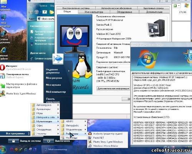Click Выход из системы
The height and width of the screenshot is (154, 192).
click(30, 141)
